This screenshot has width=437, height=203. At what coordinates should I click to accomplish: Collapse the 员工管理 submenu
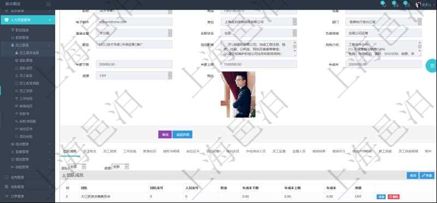(28, 45)
